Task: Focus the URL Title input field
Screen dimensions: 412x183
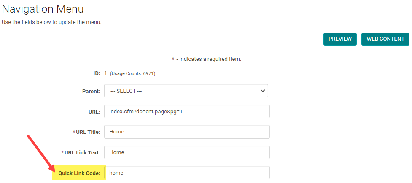Action: pos(186,132)
